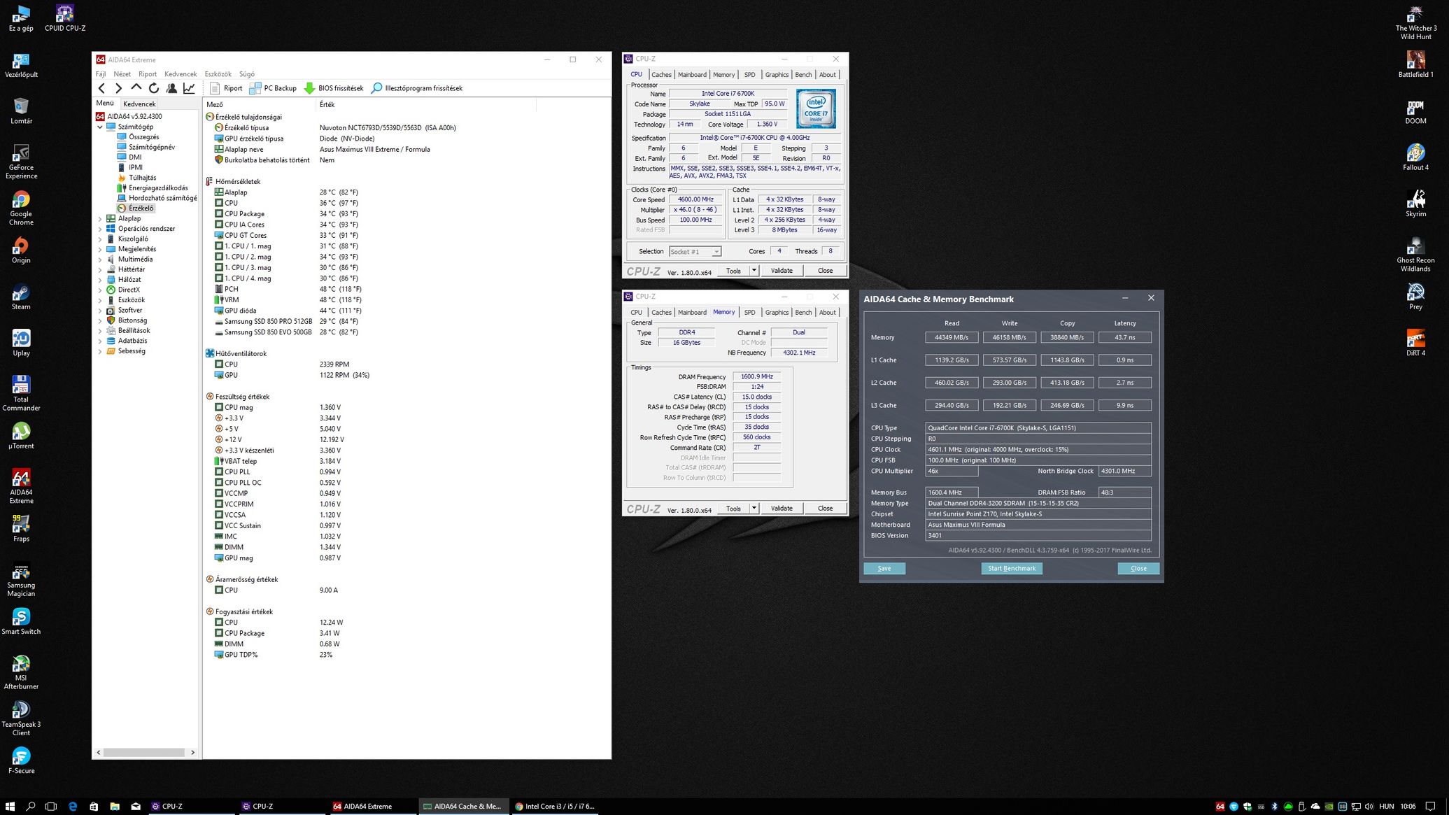This screenshot has width=1449, height=815.
Task: Collapse the Számítógép tree node
Action: (x=99, y=127)
